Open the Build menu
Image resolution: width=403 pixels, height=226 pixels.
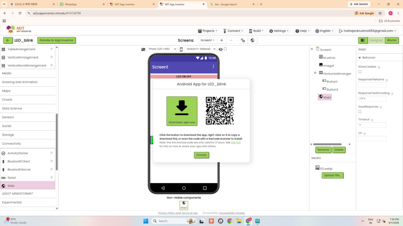coord(256,31)
